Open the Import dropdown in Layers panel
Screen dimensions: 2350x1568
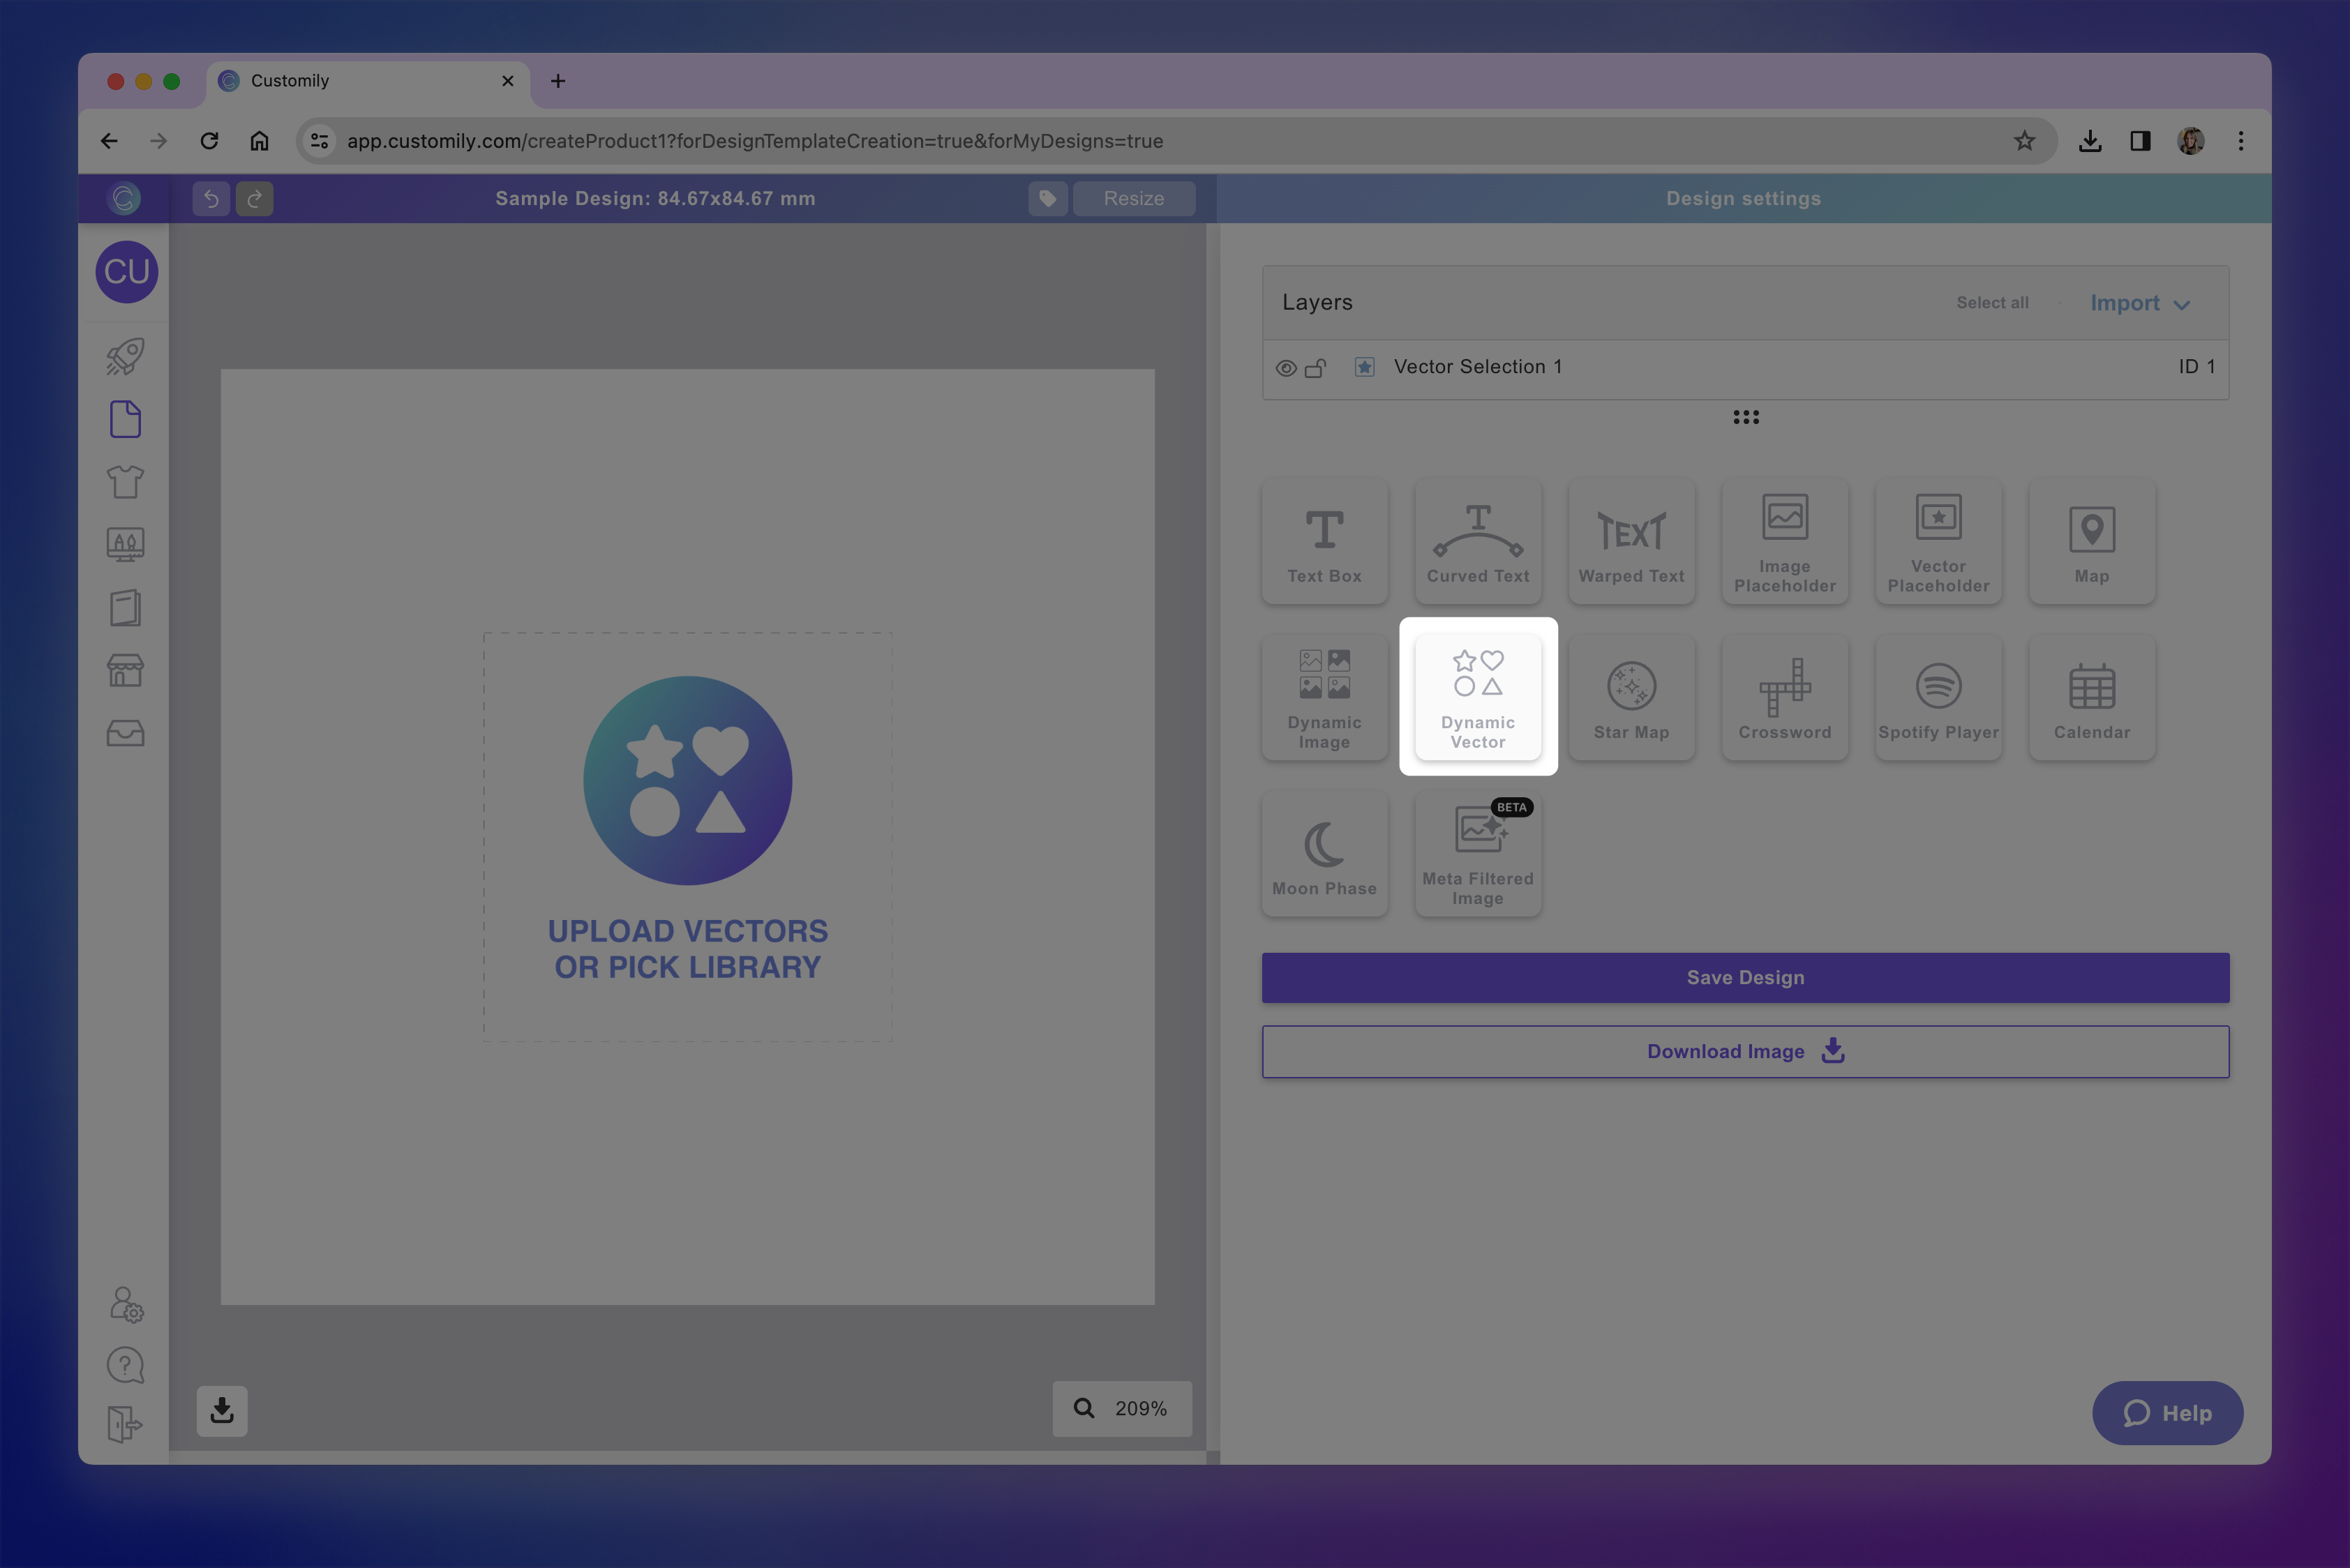pyautogui.click(x=2138, y=302)
